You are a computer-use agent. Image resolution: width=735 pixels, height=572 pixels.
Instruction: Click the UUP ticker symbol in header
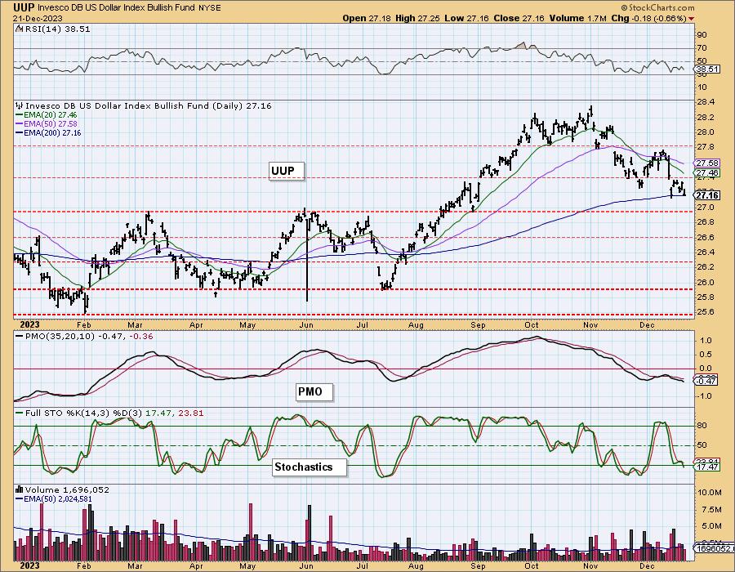[24, 7]
